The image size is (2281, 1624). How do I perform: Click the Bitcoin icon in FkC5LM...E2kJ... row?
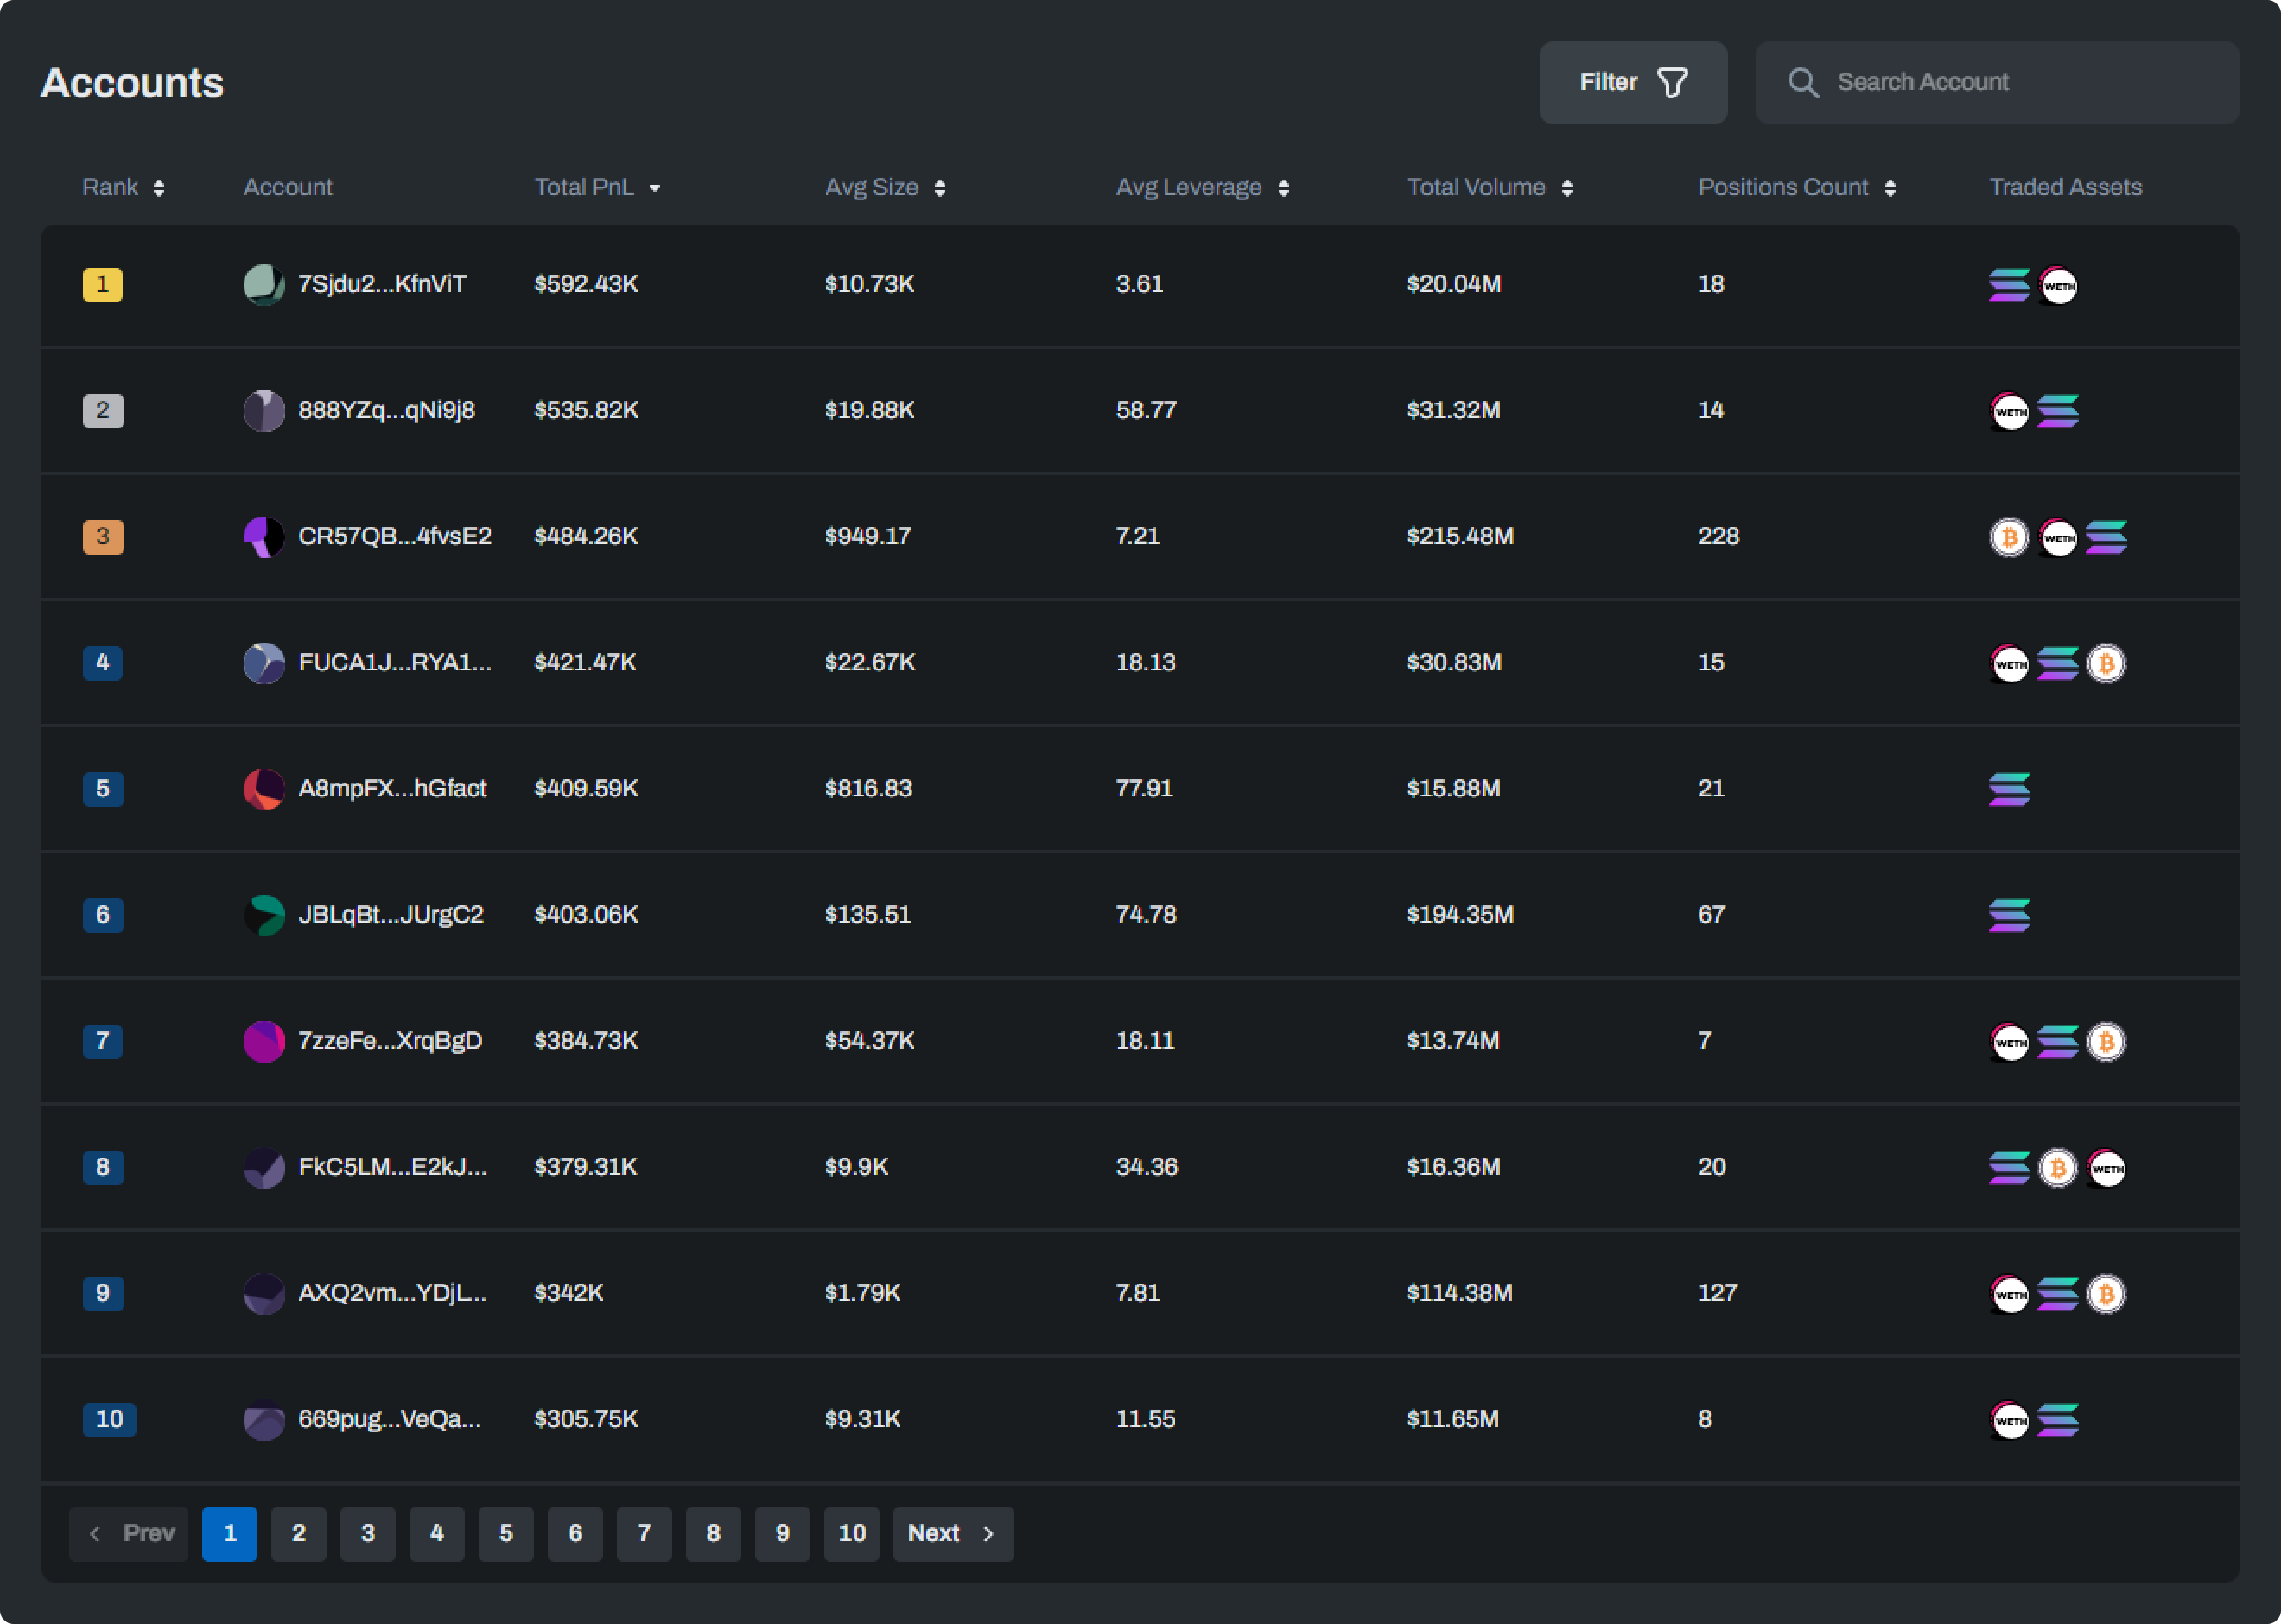coord(2058,1167)
